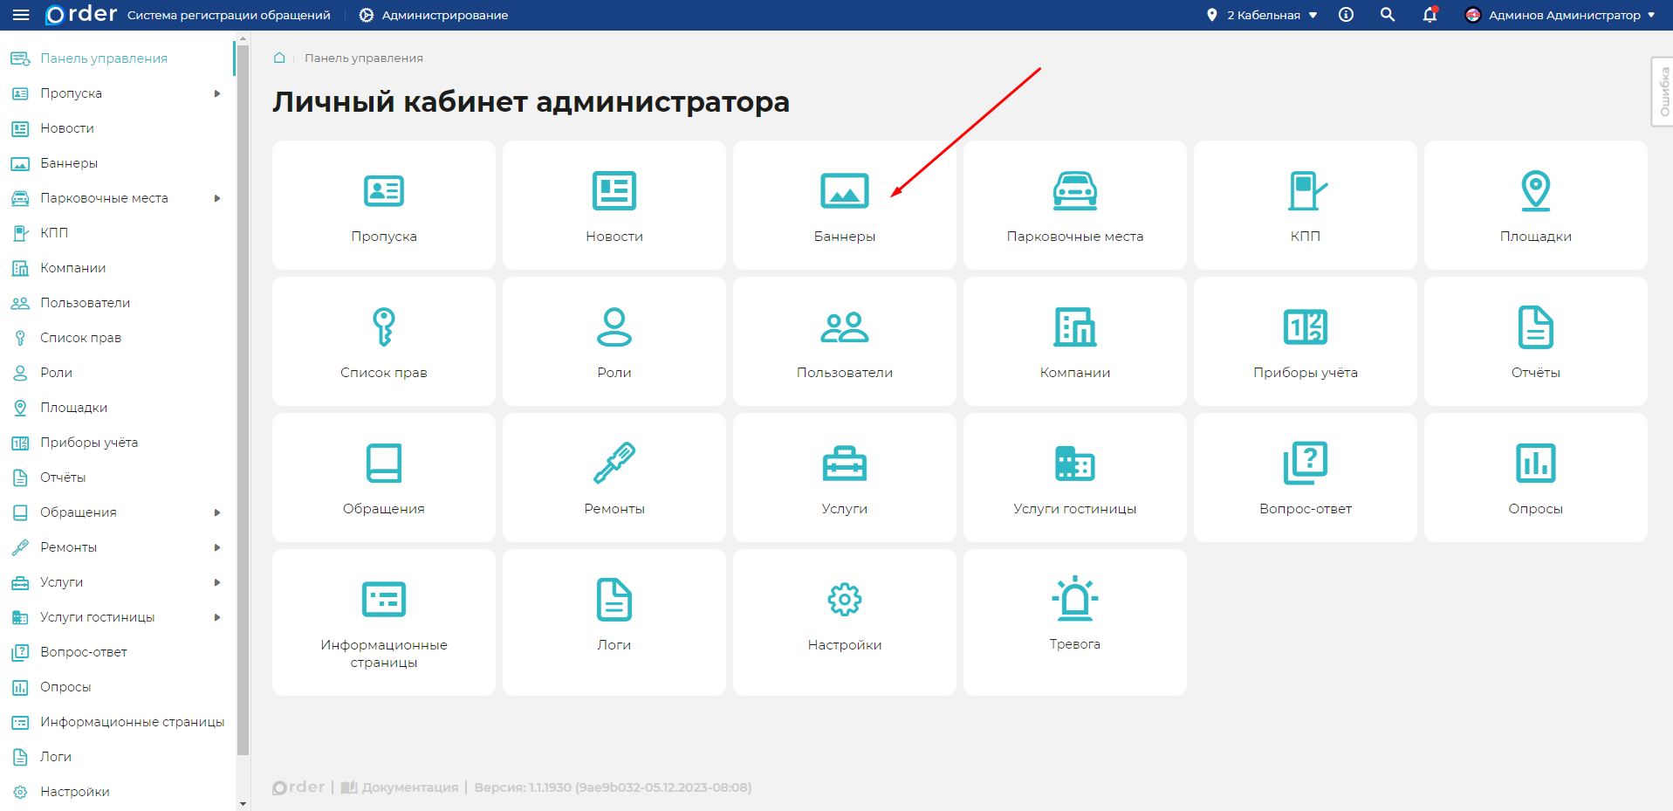
Task: Open the Приборы учёта meter icon
Action: tap(1305, 327)
